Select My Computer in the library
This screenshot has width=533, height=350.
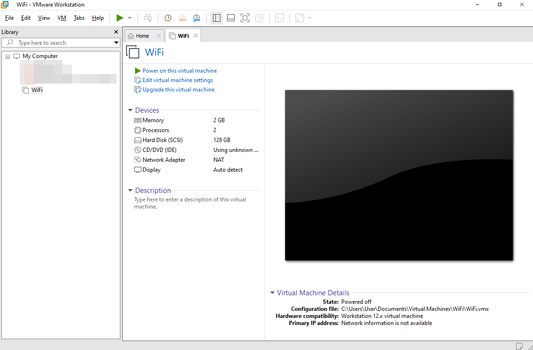(x=40, y=56)
